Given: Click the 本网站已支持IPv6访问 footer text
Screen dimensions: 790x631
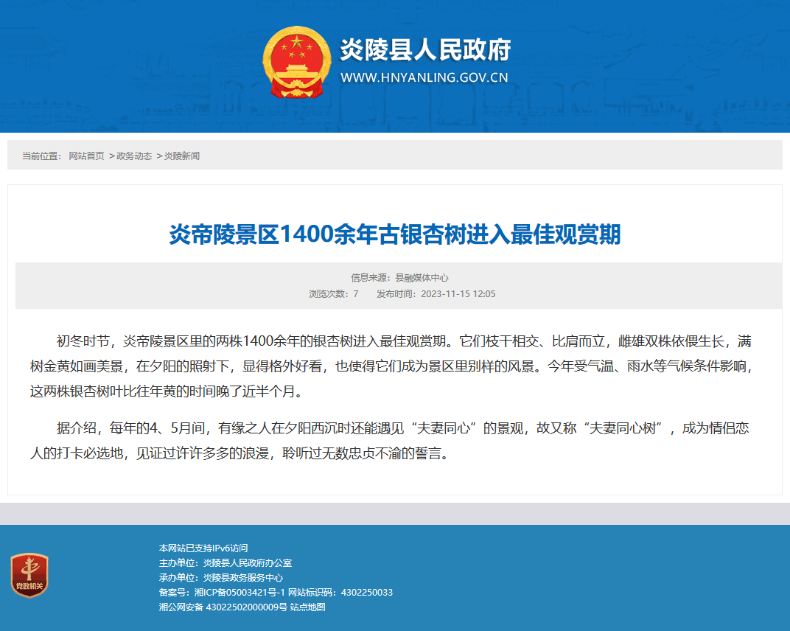Looking at the screenshot, I should coord(203,548).
